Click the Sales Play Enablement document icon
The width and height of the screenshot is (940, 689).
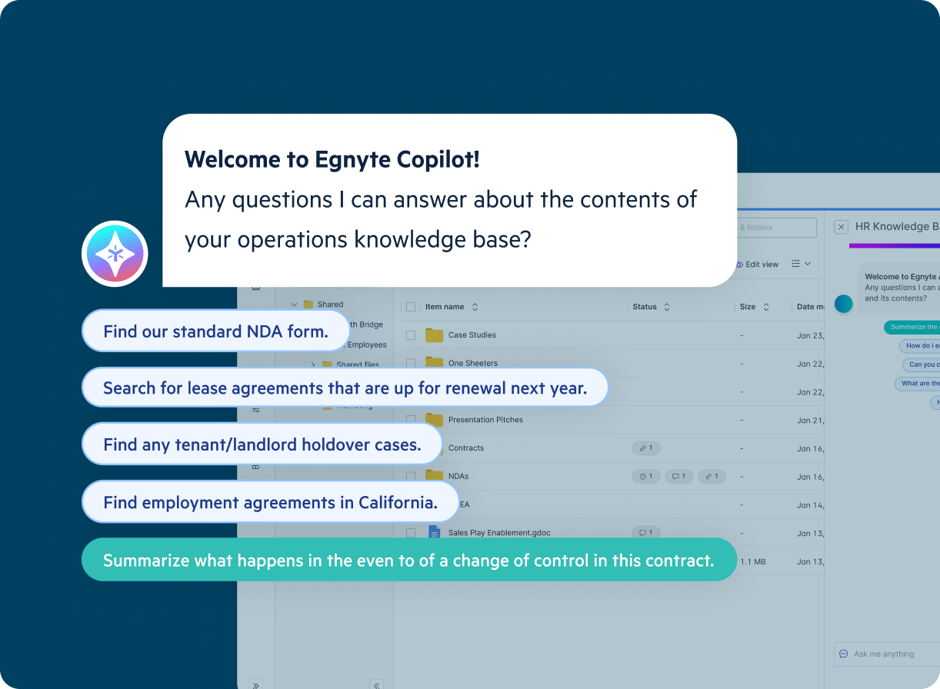tap(435, 532)
